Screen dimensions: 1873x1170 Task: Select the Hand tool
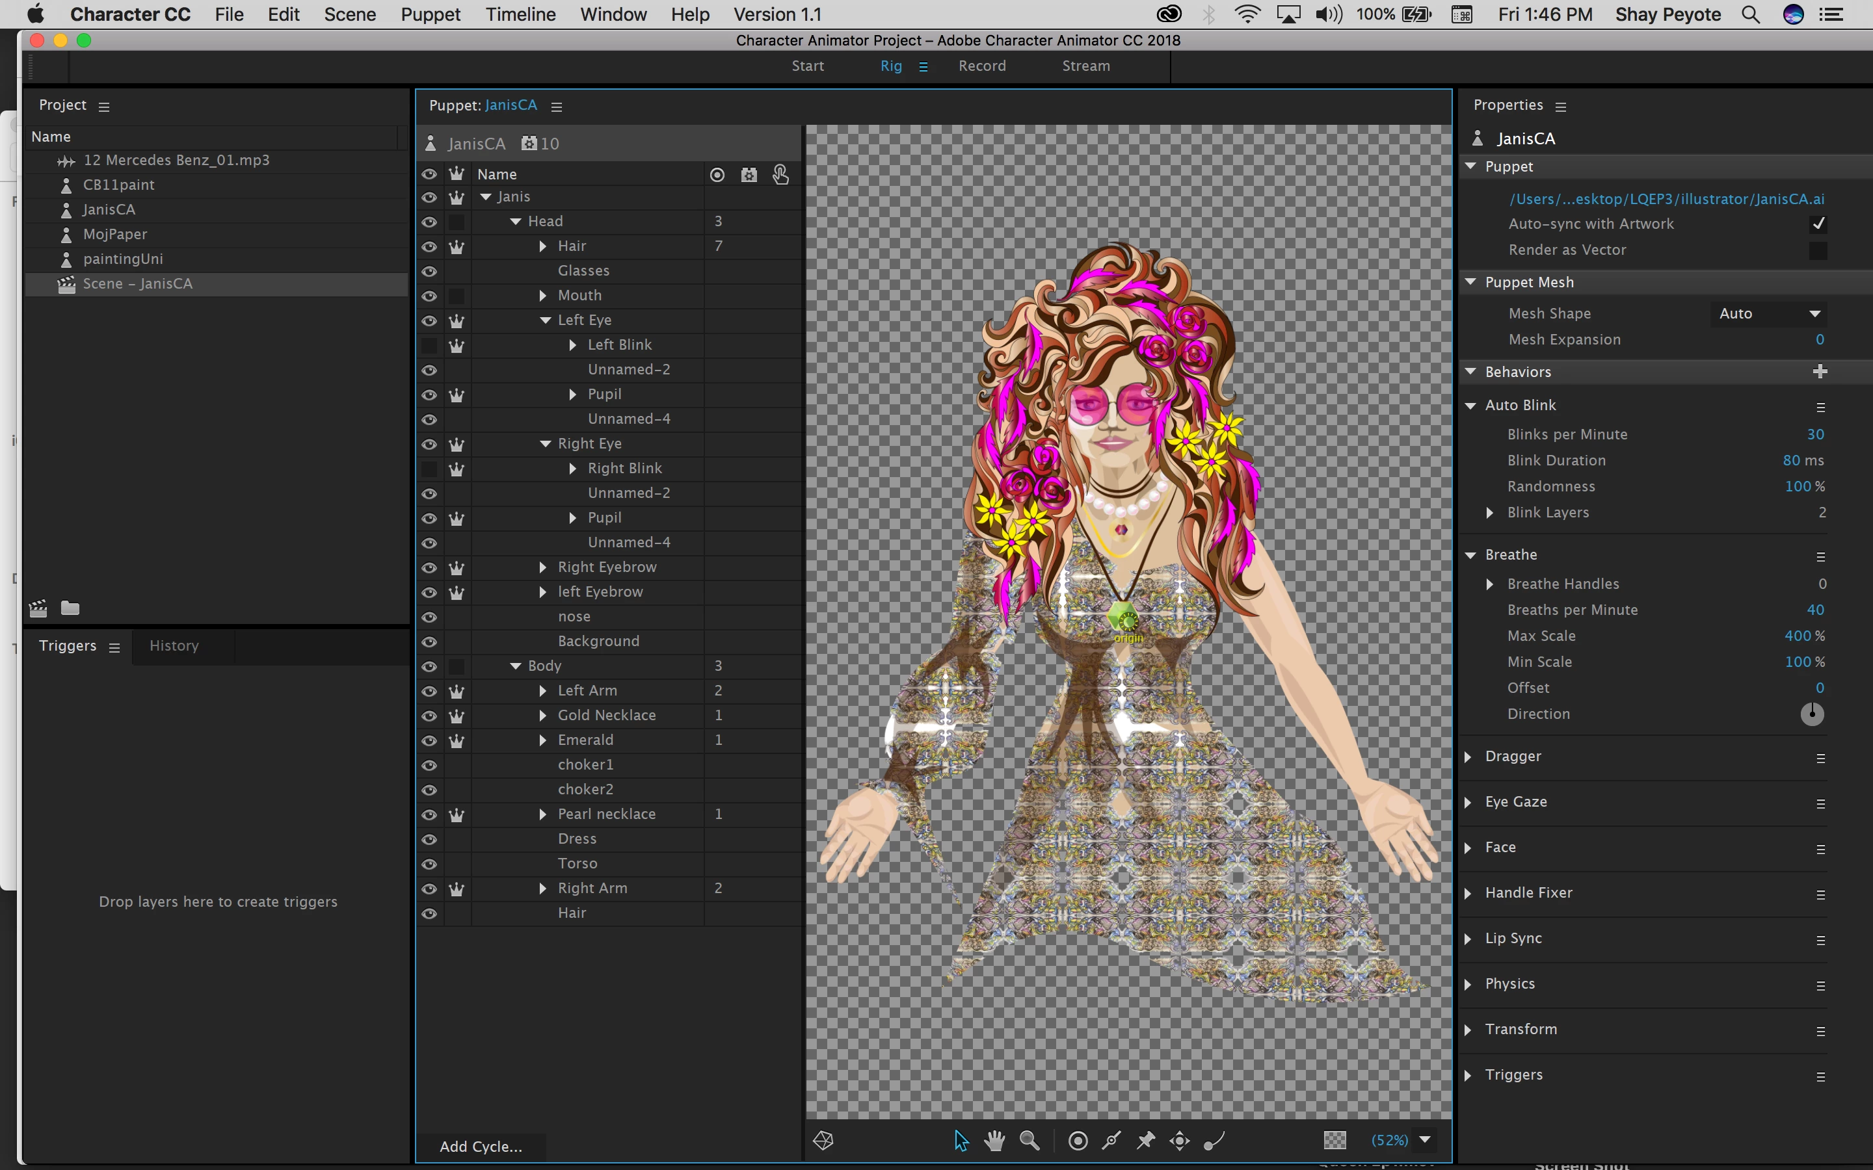pyautogui.click(x=994, y=1140)
